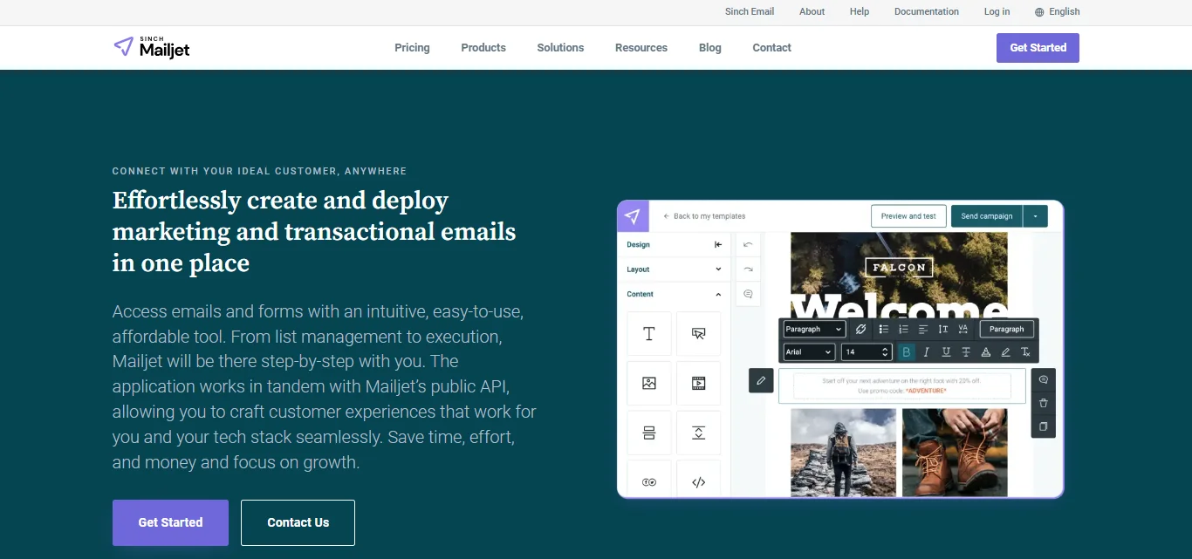Toggle the bold B button
Image resolution: width=1192 pixels, height=559 pixels.
click(x=907, y=352)
